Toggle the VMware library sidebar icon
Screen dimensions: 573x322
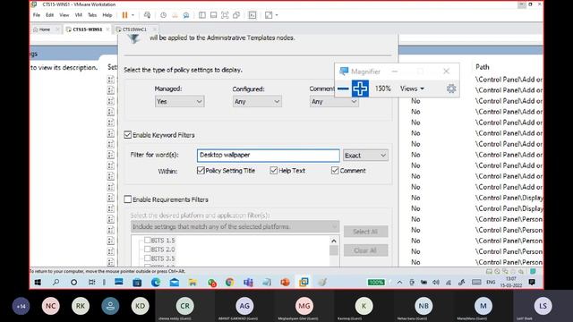(202, 15)
